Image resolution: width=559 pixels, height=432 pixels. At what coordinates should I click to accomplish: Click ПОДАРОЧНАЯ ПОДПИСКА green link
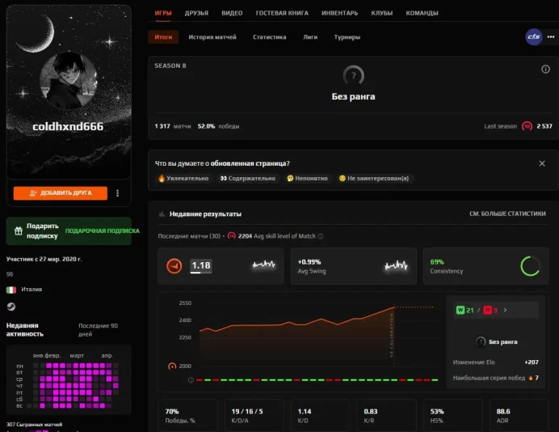coord(103,231)
